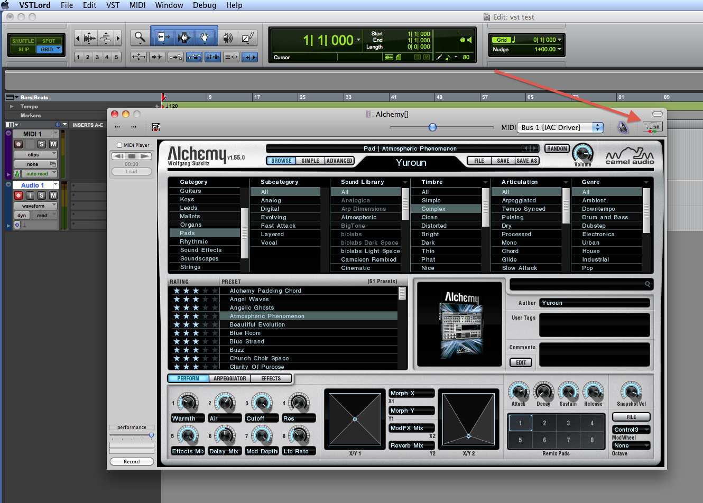Click the Link Track and Edit Selection button
Screen dimensions: 703x503
point(231,57)
